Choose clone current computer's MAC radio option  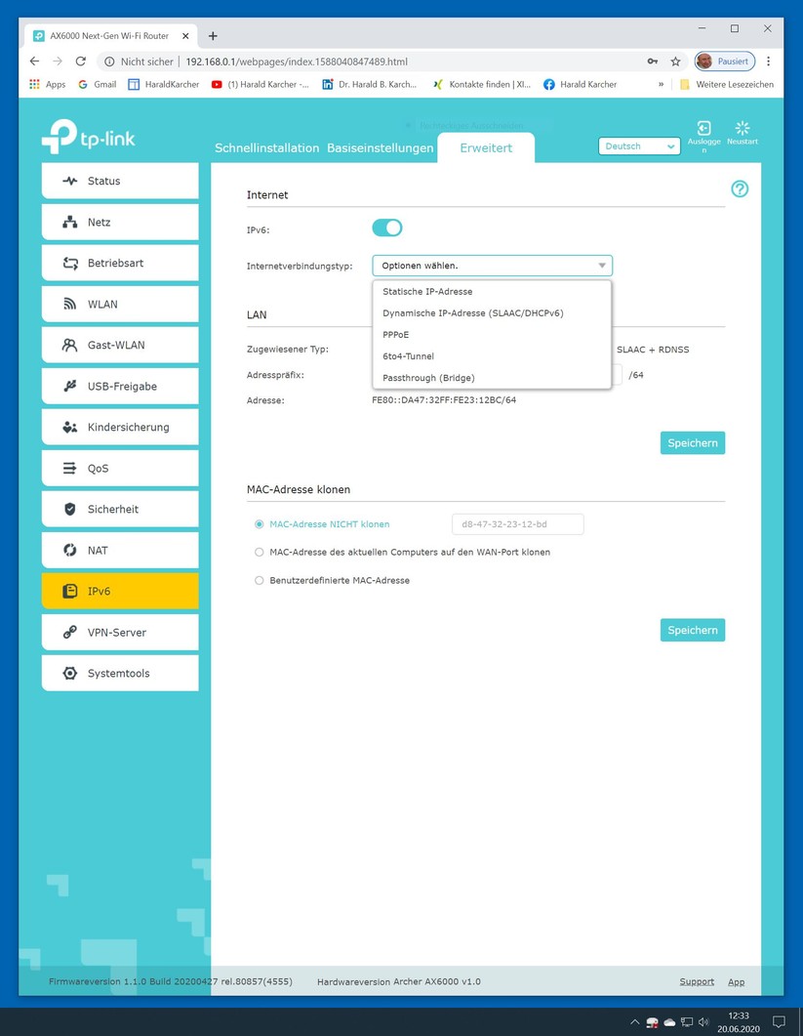coord(259,553)
